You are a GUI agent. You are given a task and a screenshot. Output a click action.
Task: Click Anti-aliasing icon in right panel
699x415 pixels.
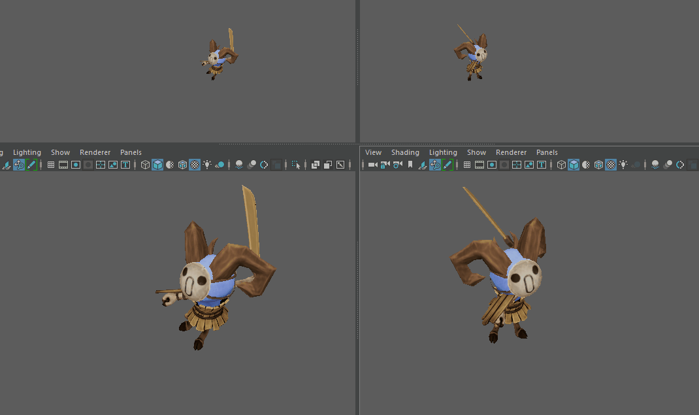pos(680,165)
